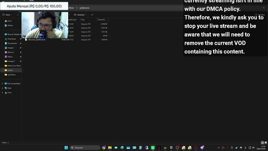Click the 10/06/2026 17:22 date cell

click(x=67, y=40)
